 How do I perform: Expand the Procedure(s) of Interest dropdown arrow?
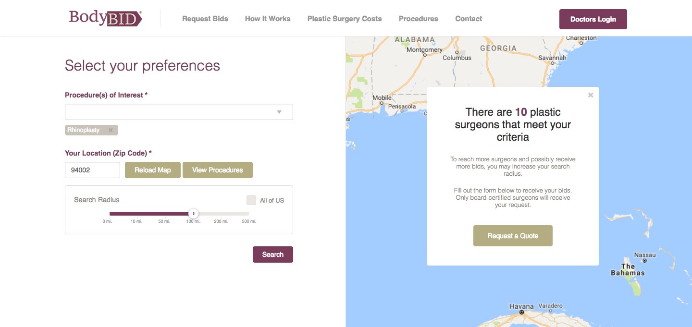(279, 112)
